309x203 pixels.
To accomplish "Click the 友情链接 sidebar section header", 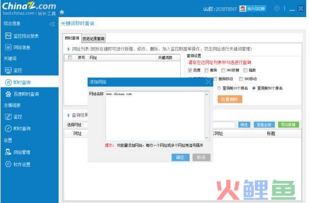I will (x=12, y=105).
